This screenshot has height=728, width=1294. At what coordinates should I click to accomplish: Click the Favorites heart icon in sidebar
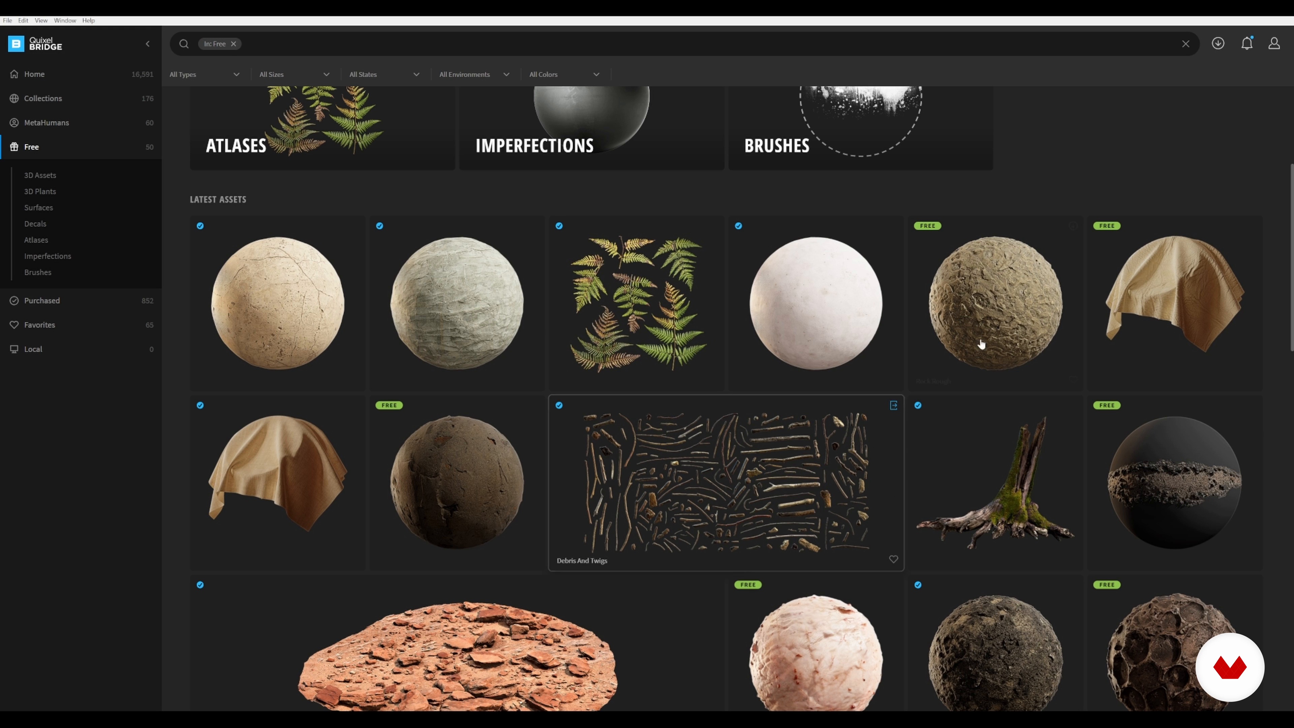[14, 325]
